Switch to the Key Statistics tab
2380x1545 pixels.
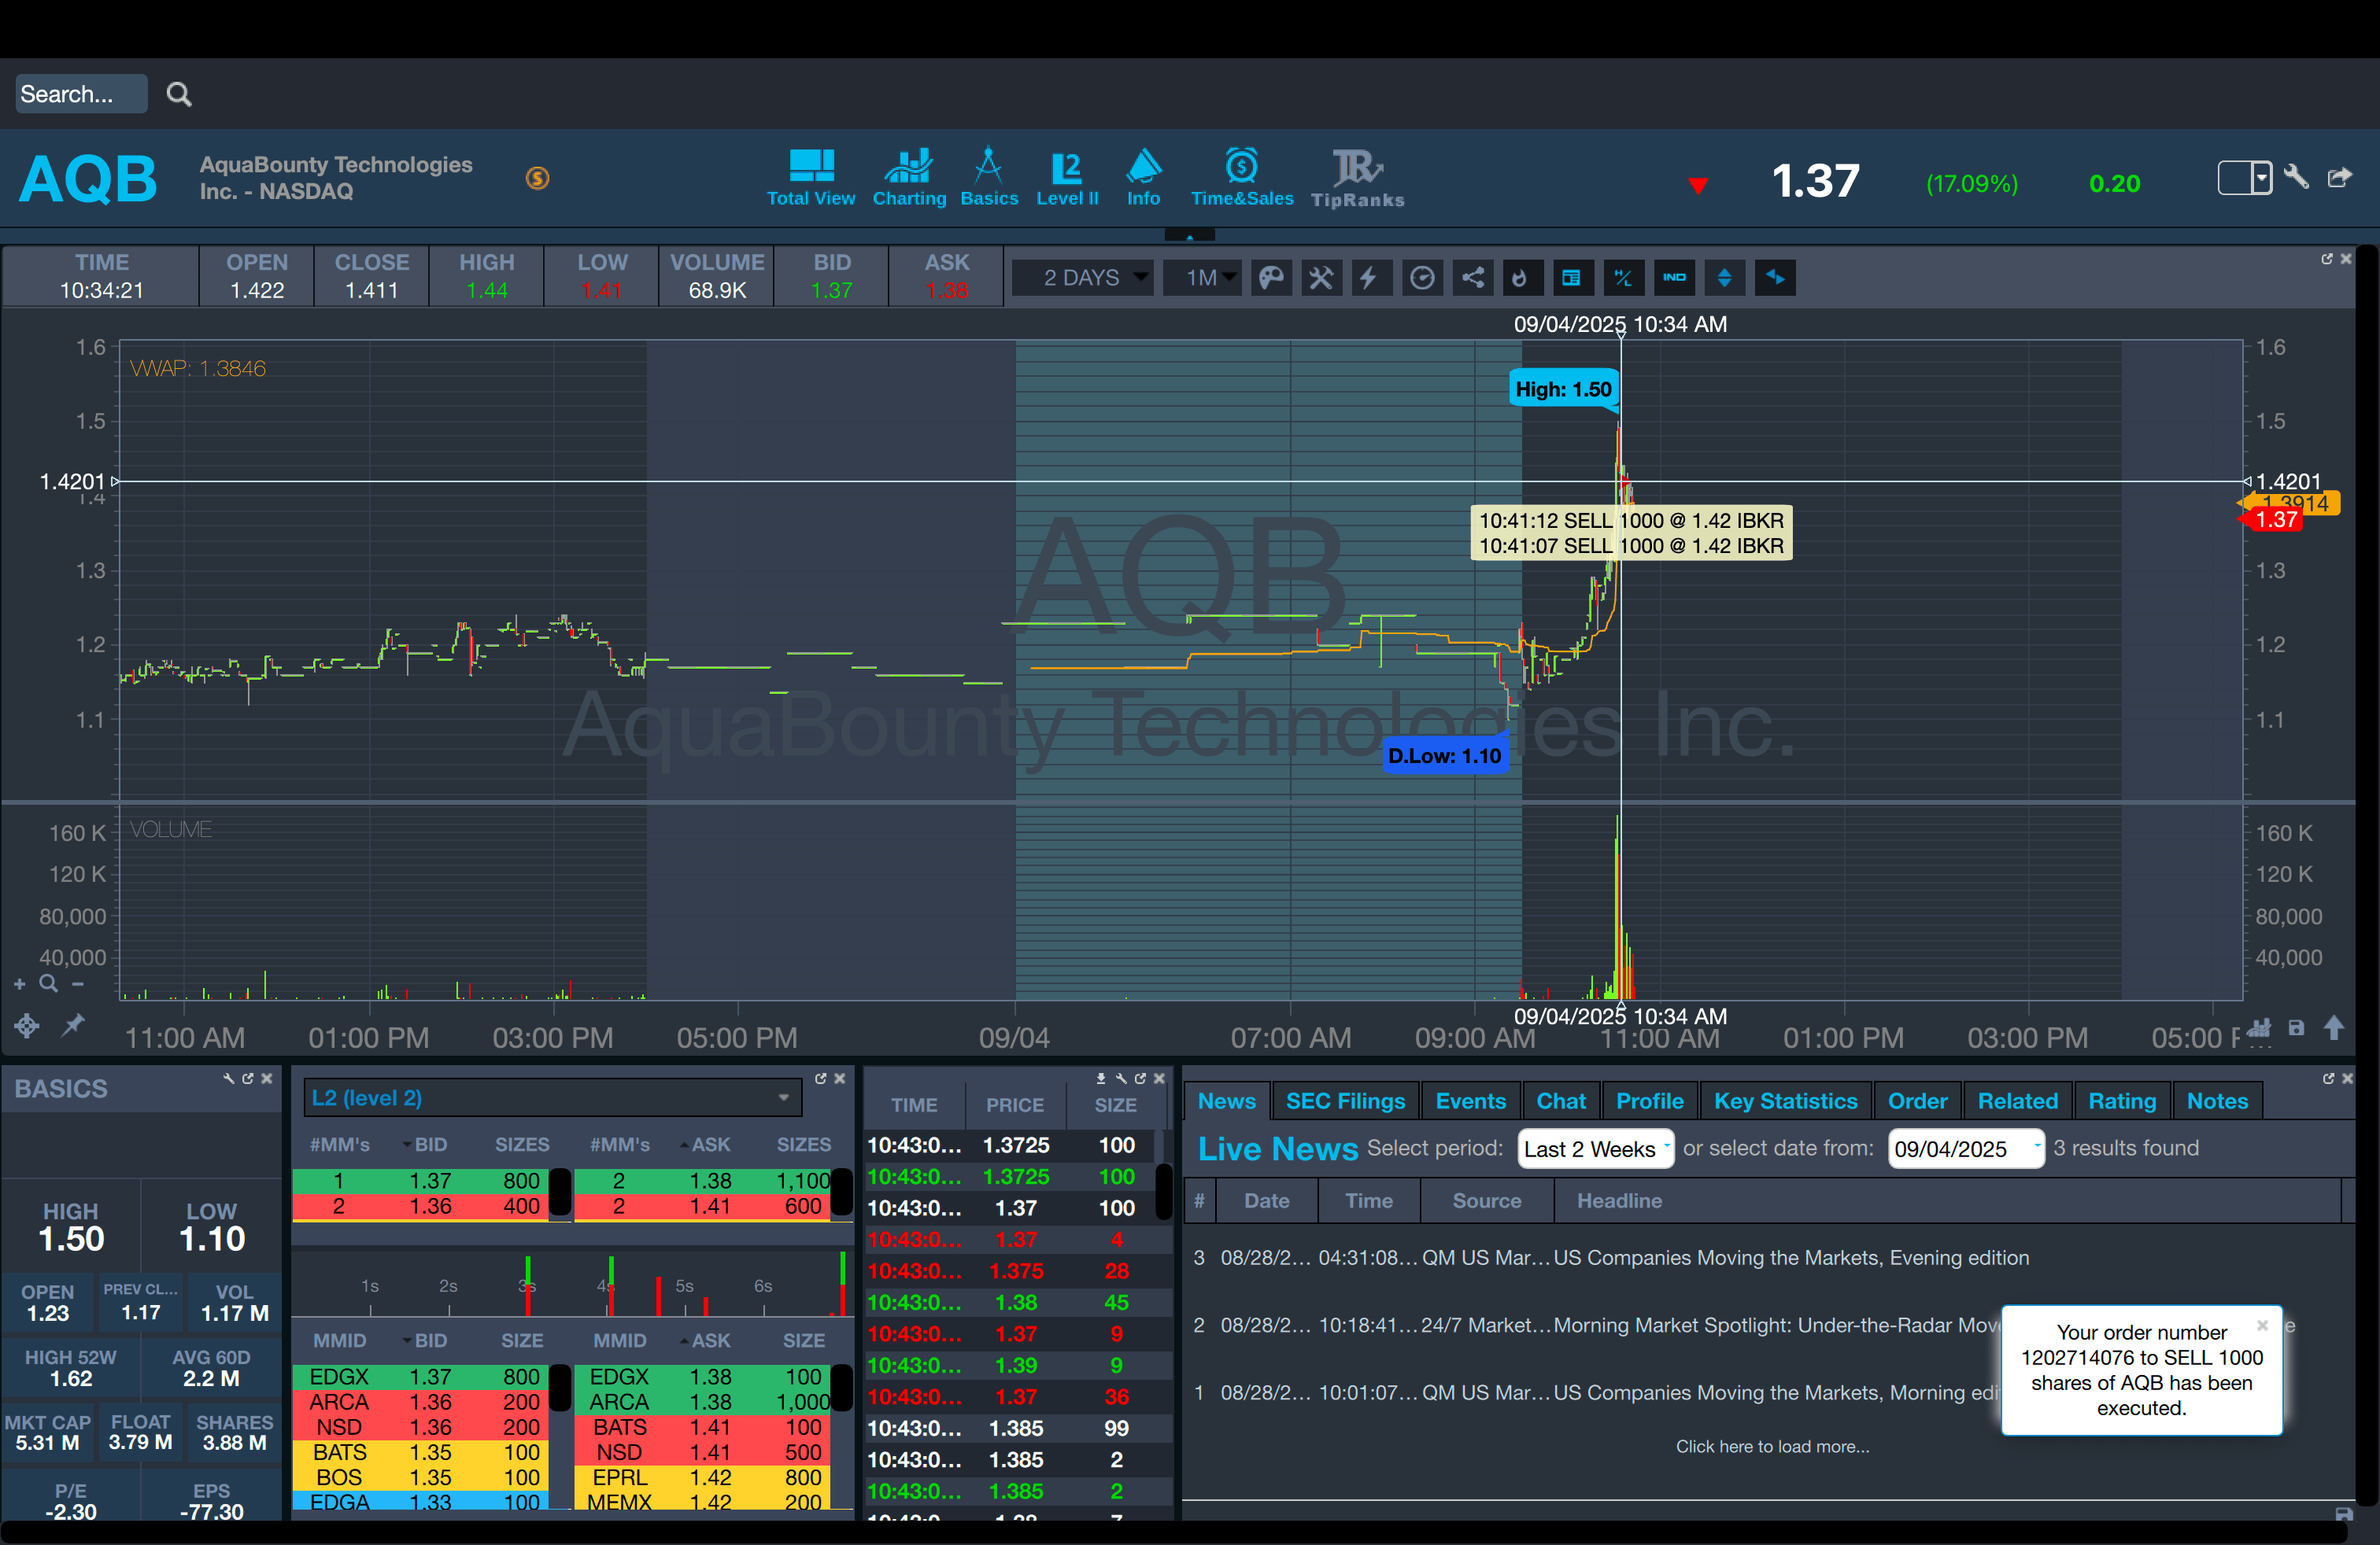click(1784, 1101)
